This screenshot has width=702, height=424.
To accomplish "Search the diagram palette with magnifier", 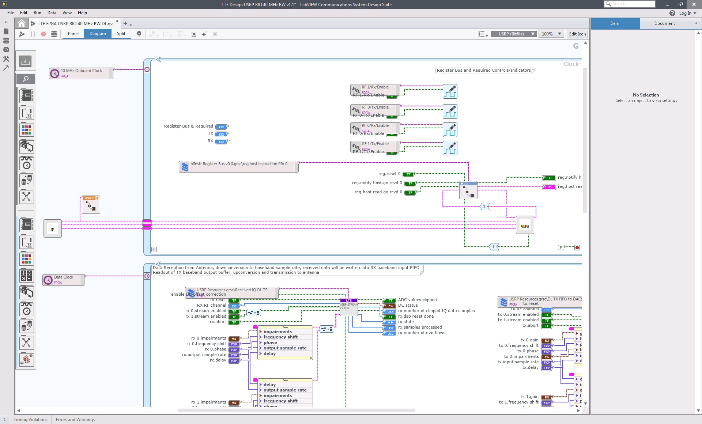I will (26, 79).
